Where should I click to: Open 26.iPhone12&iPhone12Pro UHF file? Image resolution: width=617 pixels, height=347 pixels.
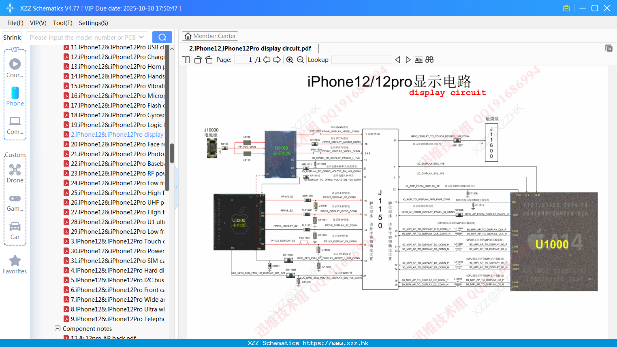click(x=114, y=203)
